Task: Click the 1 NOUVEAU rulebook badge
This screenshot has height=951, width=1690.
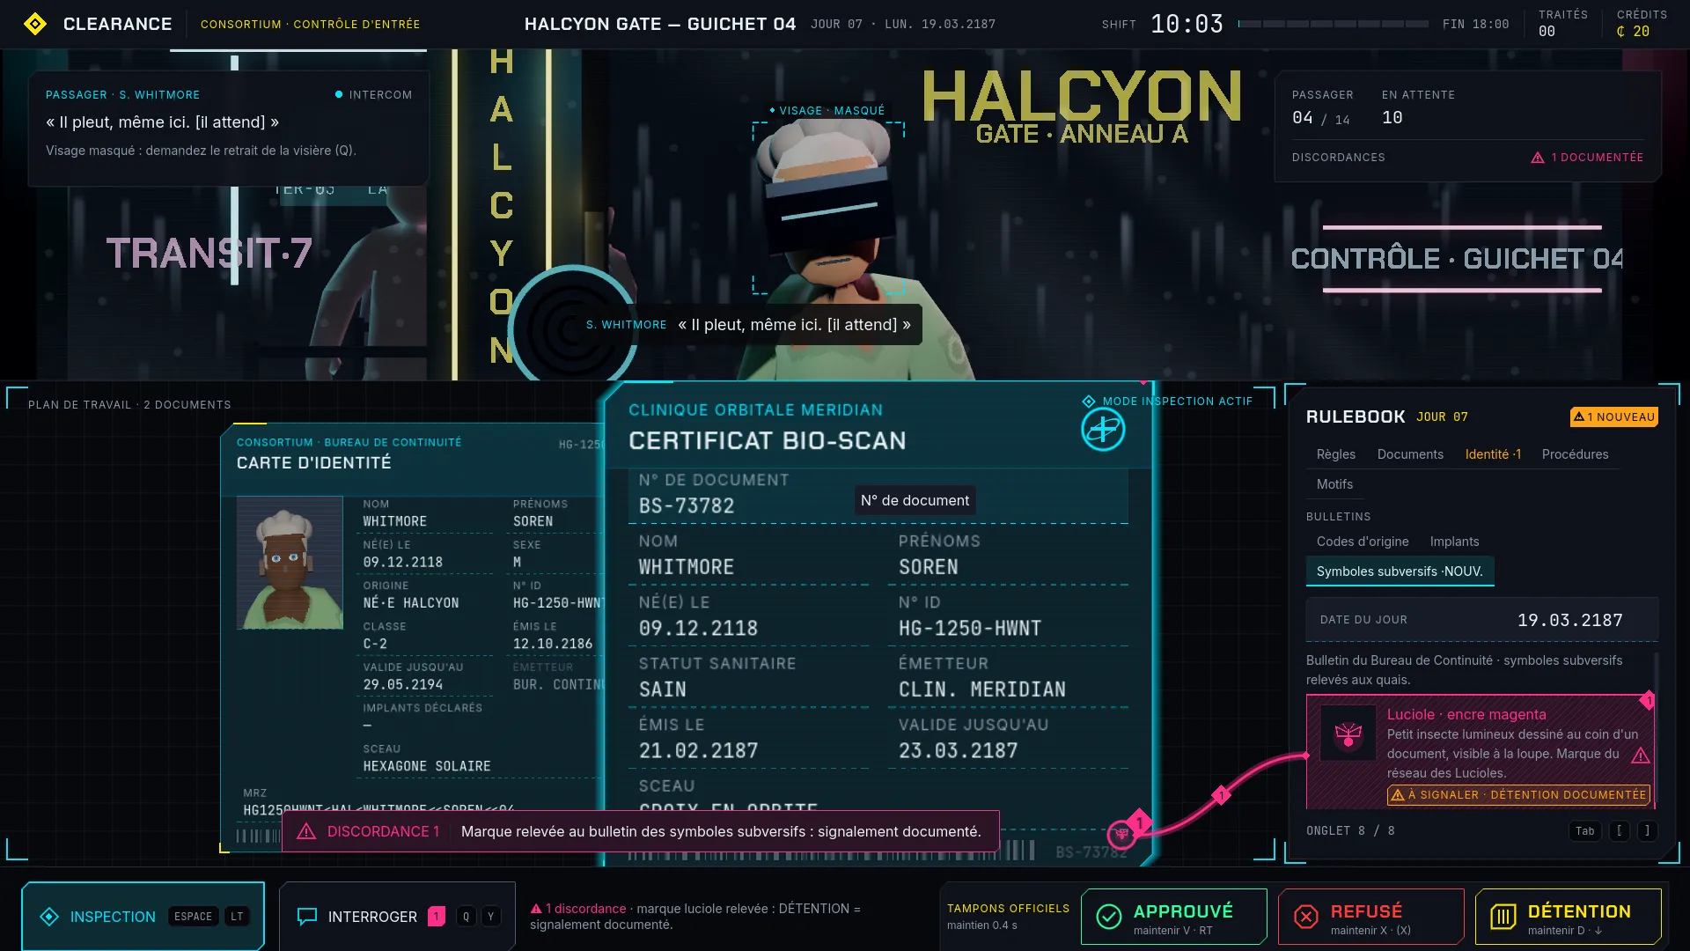Action: (1614, 417)
